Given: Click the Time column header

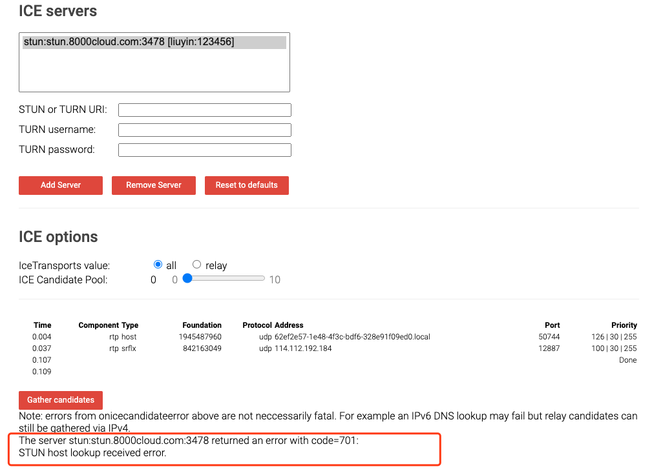Looking at the screenshot, I should click(42, 325).
